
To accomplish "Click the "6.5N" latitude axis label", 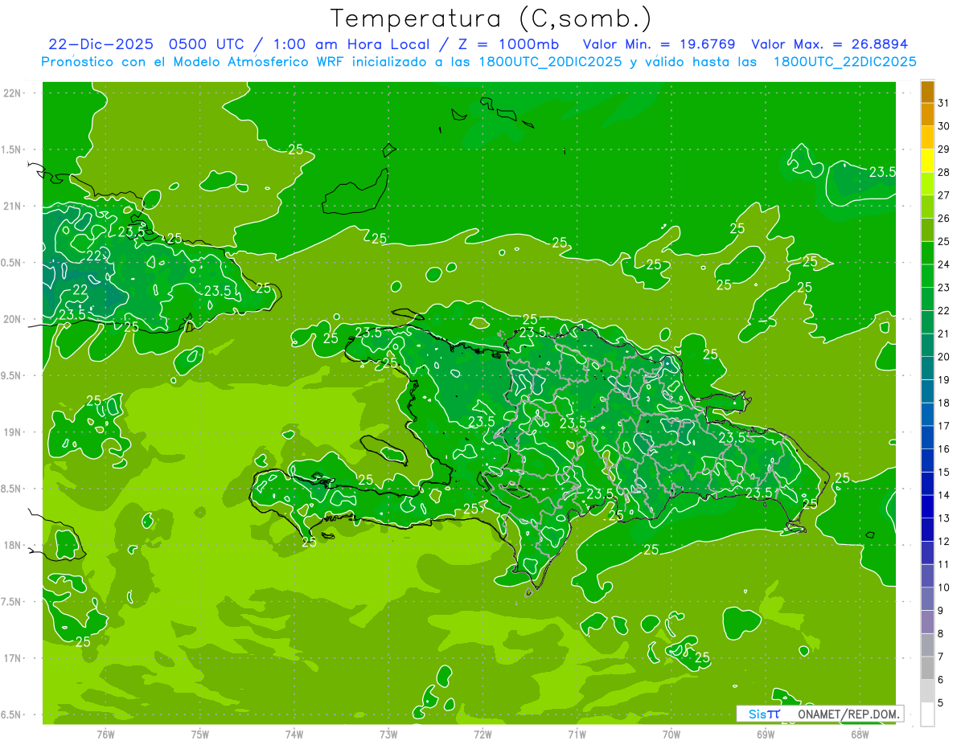I will coord(11,714).
